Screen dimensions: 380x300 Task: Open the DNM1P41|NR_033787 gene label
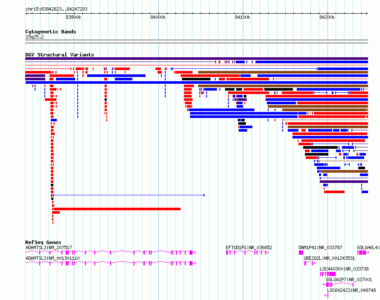click(x=320, y=247)
